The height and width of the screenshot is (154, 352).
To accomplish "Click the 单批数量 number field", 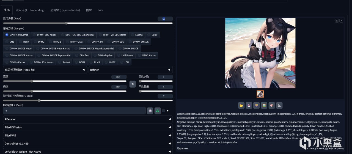I will click(x=165, y=87).
